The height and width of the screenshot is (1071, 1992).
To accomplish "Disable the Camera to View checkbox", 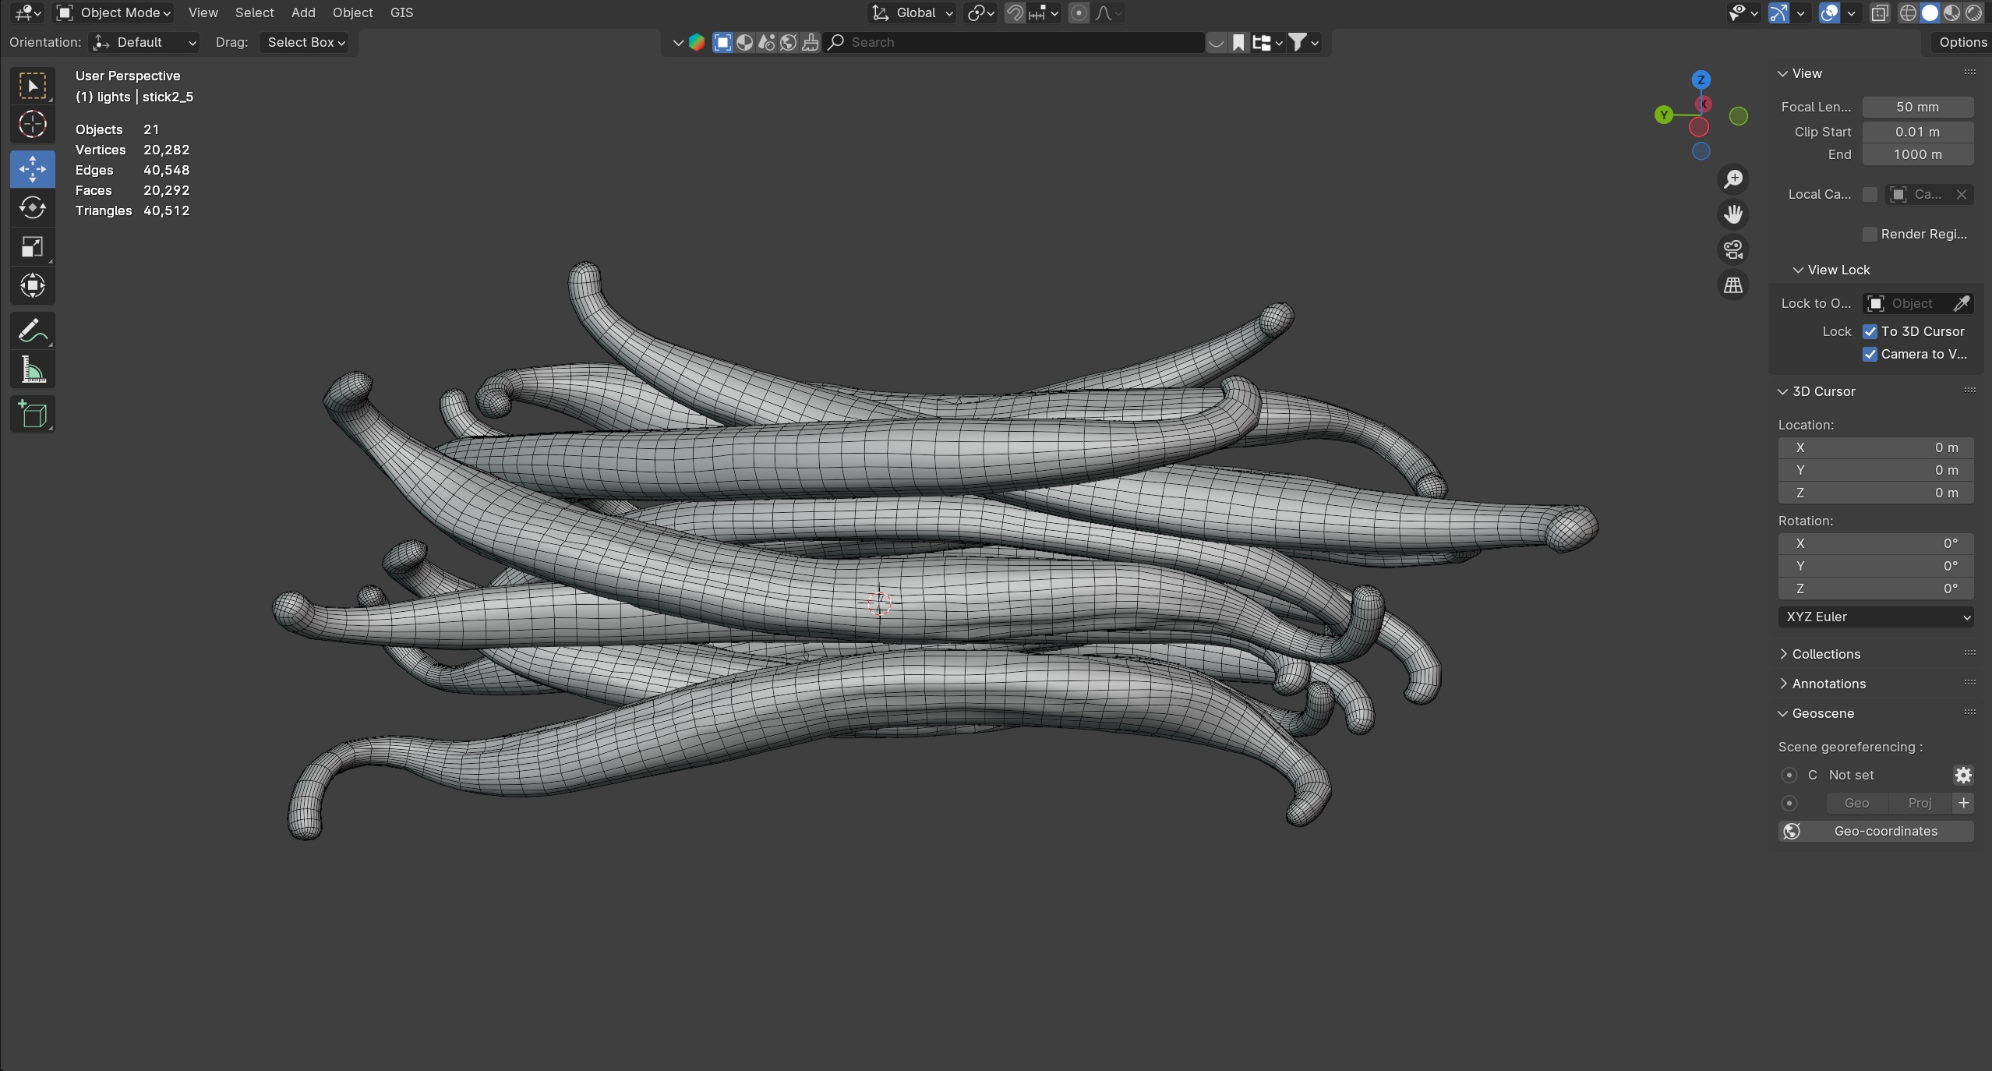I will click(x=1870, y=354).
